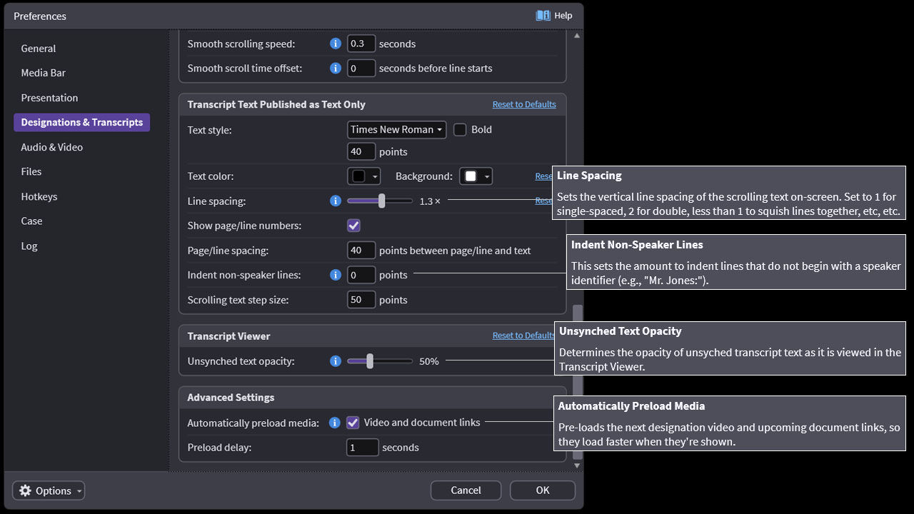Toggle Video and document links checkbox
914x514 pixels.
click(x=353, y=423)
